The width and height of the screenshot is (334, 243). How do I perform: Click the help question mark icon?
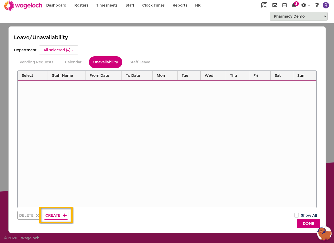tap(317, 5)
